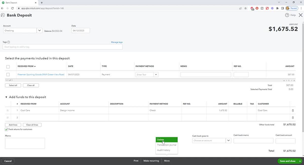Click Received From cell in empty line 2
Screen dimensions: 304x165
pos(39,118)
